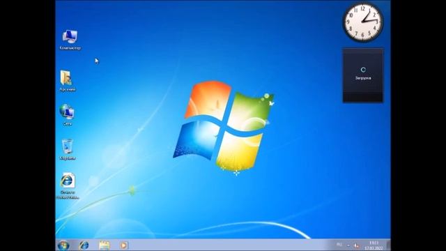Launch Internet Explorer from the taskbar

[x=84, y=245]
